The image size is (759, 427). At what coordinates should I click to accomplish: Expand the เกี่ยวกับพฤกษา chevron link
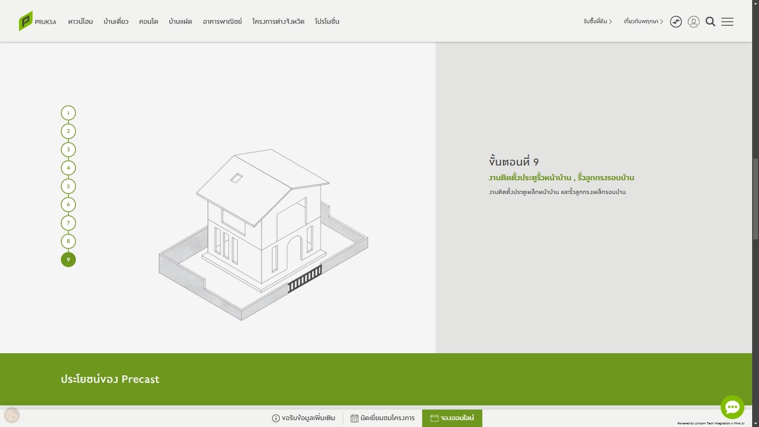[x=643, y=22]
